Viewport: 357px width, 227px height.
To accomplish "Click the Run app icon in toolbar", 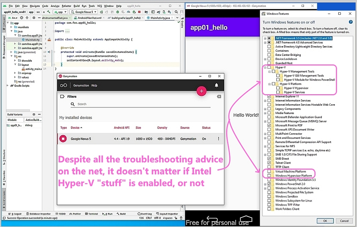I will (101, 12).
